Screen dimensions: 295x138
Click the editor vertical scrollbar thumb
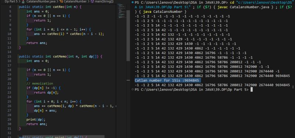pyautogui.click(x=128, y=36)
